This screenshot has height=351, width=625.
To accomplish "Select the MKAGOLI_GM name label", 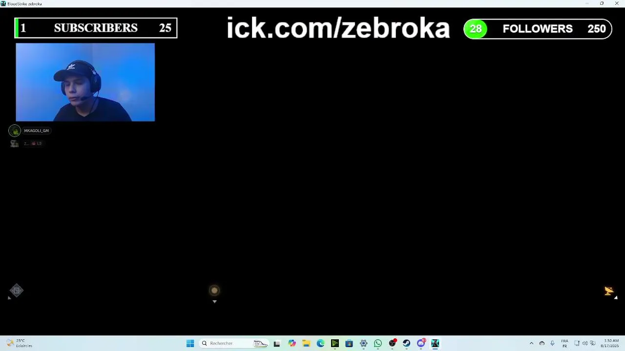I will click(x=36, y=131).
